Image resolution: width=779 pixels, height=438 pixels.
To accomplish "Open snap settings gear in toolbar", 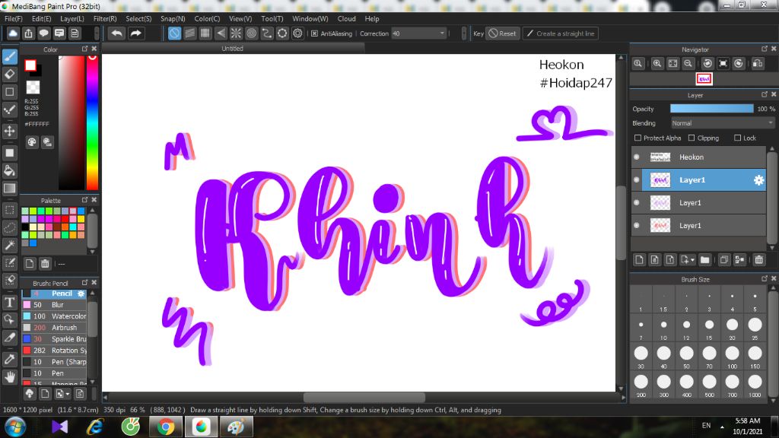I will tap(297, 33).
